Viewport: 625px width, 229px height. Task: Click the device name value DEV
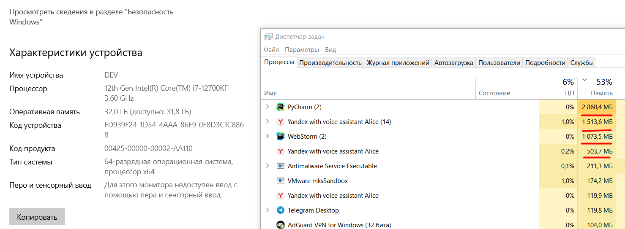111,75
